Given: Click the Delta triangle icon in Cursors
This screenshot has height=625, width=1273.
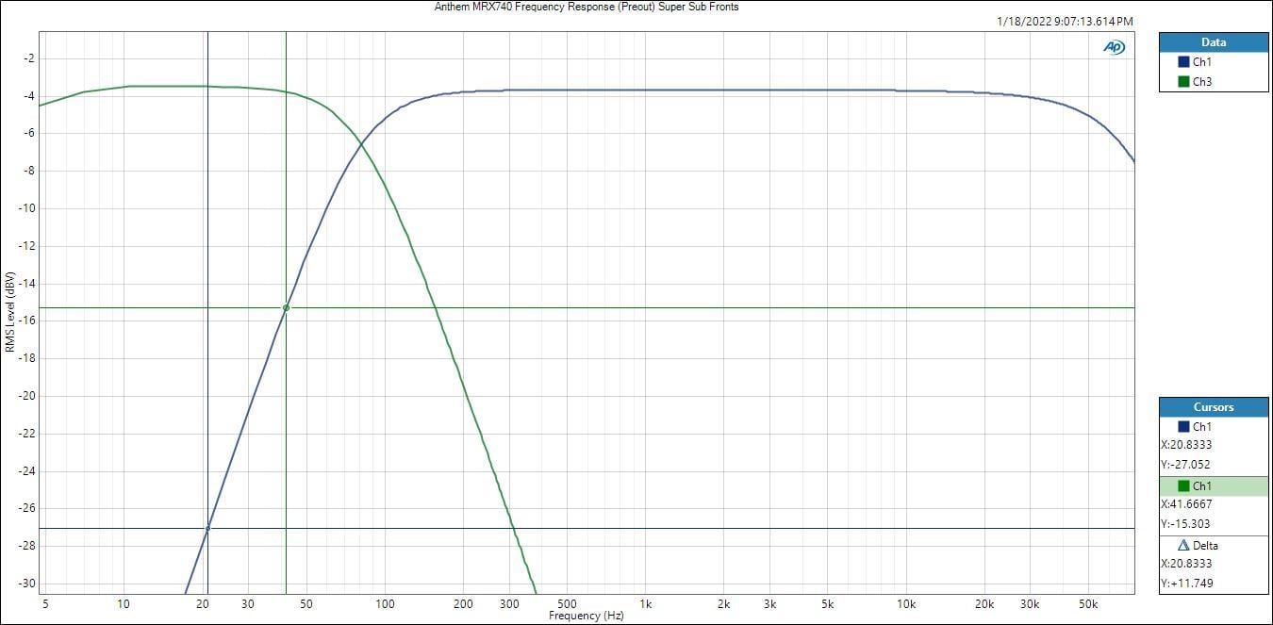Looking at the screenshot, I should tap(1184, 545).
